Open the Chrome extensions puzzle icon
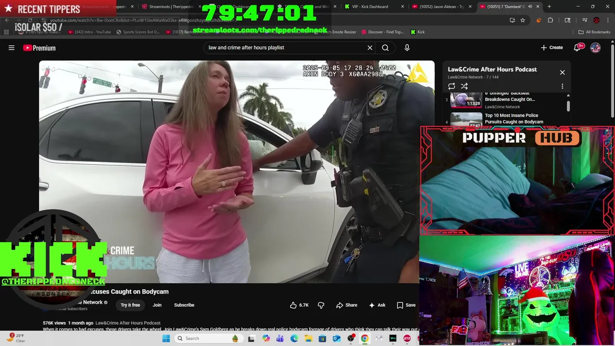Screen dimensions: 615x346 pos(551,20)
